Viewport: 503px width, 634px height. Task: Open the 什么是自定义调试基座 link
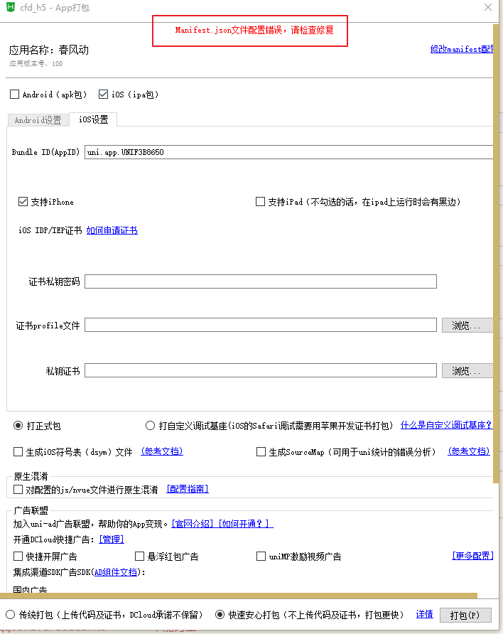tap(446, 425)
